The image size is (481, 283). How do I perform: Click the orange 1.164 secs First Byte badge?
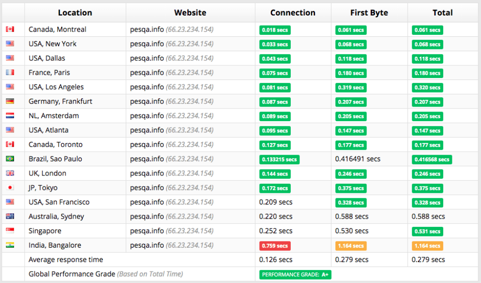(x=351, y=246)
